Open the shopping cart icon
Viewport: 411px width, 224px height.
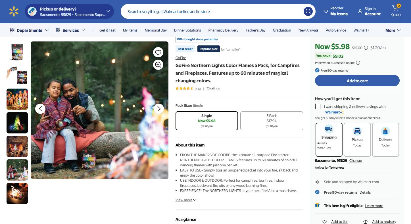click(396, 8)
